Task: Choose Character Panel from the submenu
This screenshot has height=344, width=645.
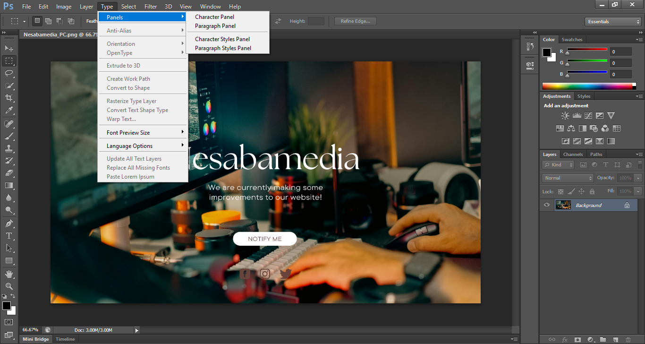Action: (x=214, y=17)
